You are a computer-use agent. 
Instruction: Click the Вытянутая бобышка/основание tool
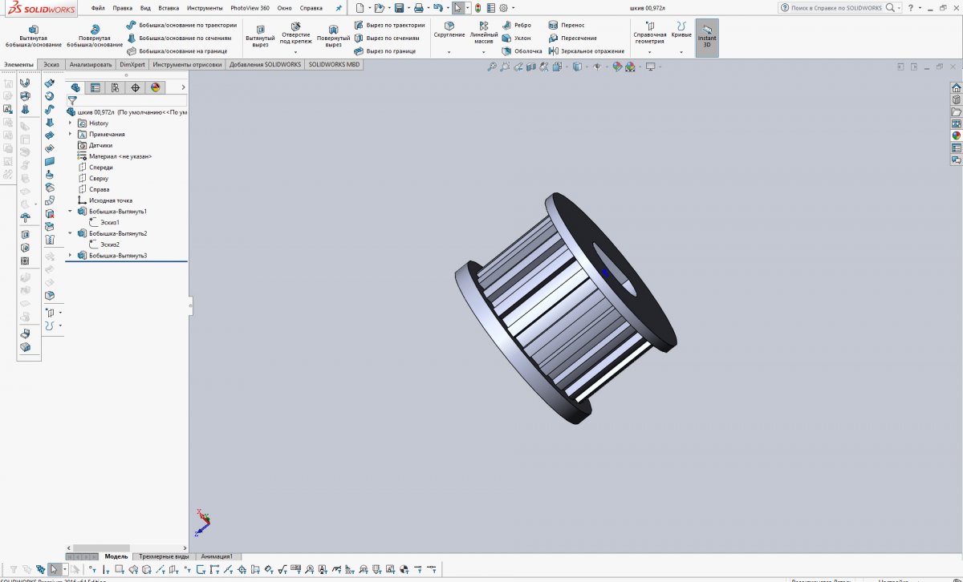click(33, 35)
